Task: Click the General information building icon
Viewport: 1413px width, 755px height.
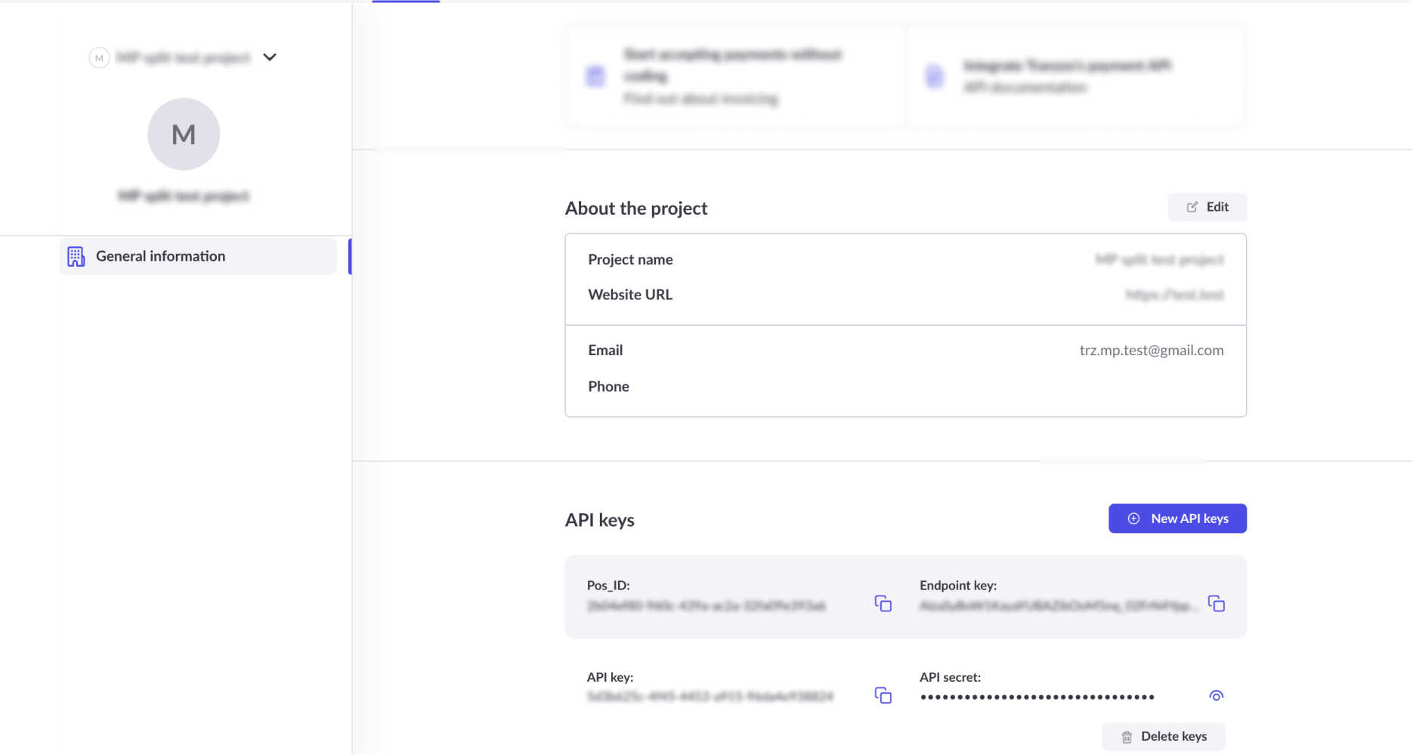Action: [76, 257]
